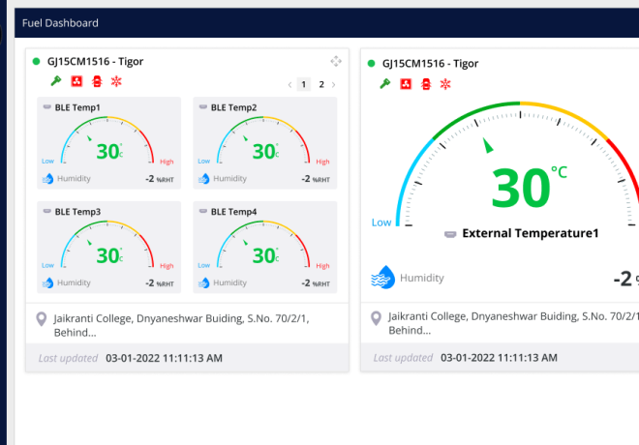Click the green ignition key icon in first card
Viewport: 639px width, 445px height.
click(x=55, y=82)
